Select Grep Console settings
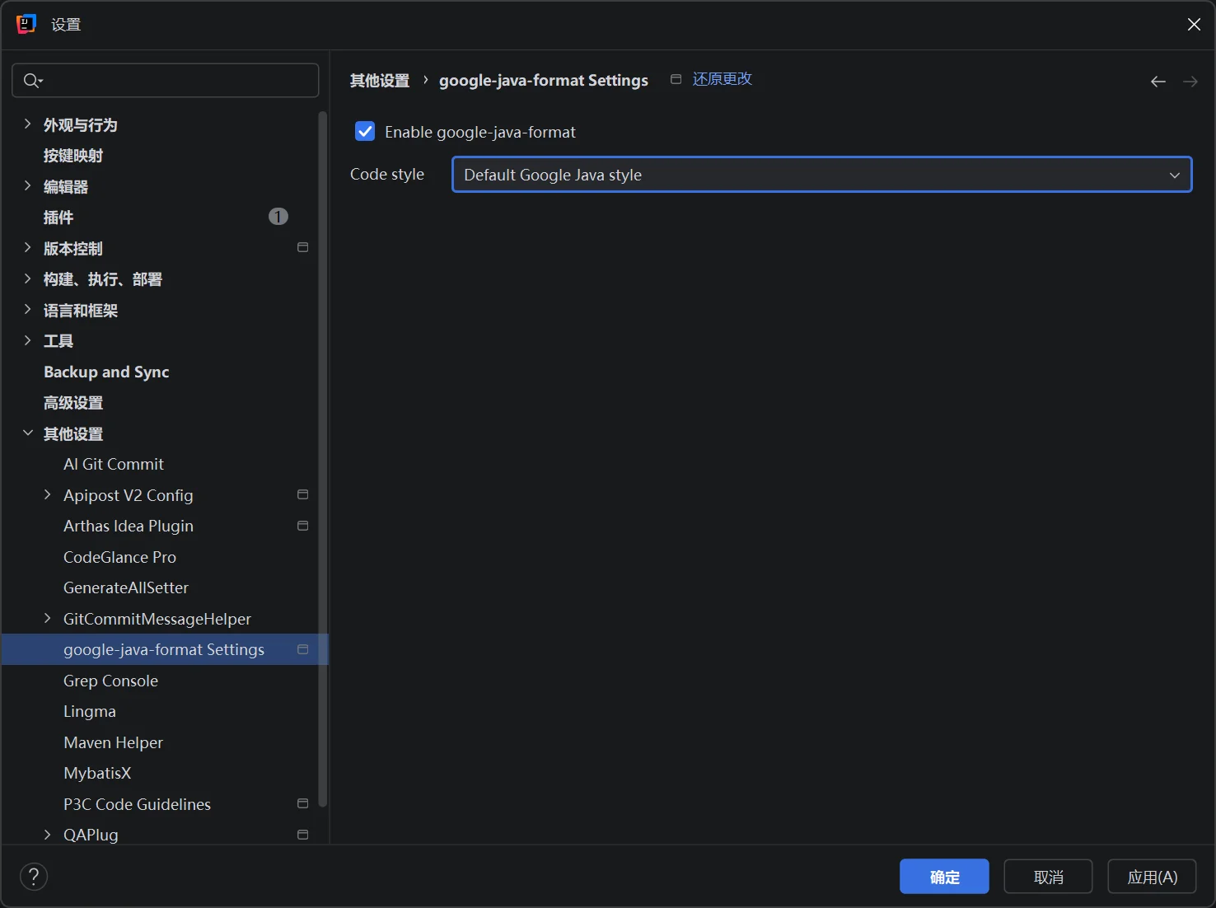Screen dimensions: 1216x908 (x=110, y=681)
